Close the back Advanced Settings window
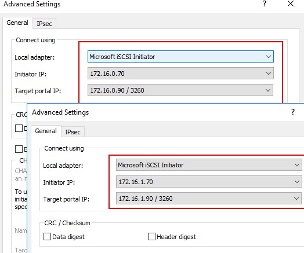 point(291,3)
